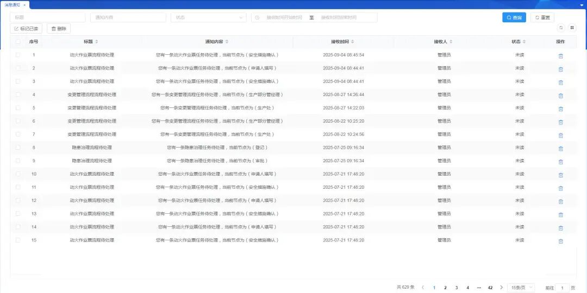Click the trash icon in row 15

[560, 241]
